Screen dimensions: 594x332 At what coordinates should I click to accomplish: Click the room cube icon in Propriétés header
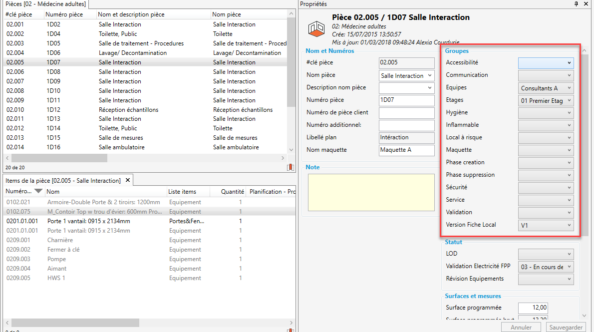point(316,29)
